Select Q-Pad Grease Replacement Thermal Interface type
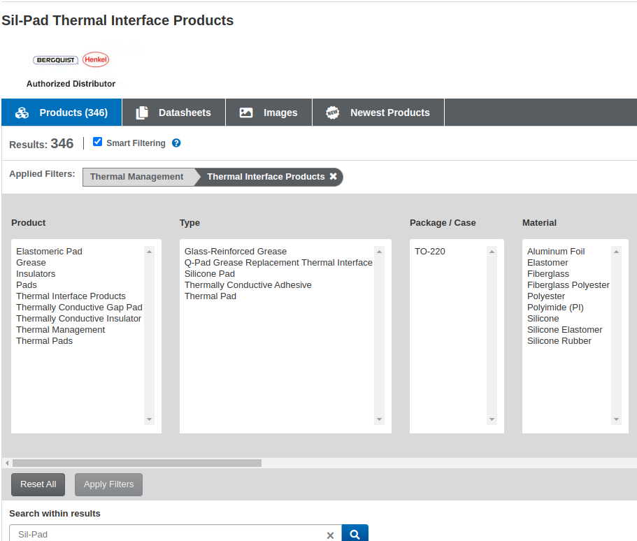The image size is (637, 541). tap(278, 263)
